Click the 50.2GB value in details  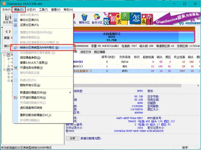coord(139,100)
